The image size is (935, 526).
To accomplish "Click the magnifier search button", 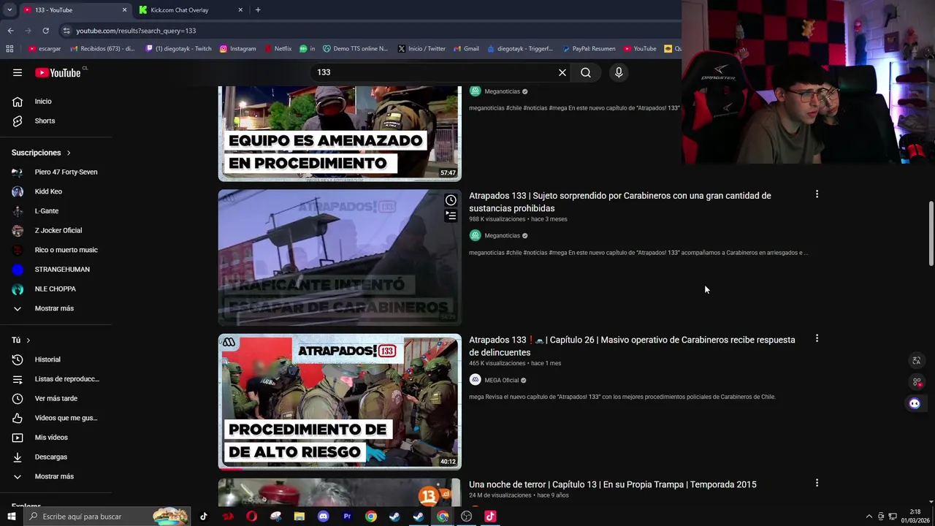I will [586, 72].
